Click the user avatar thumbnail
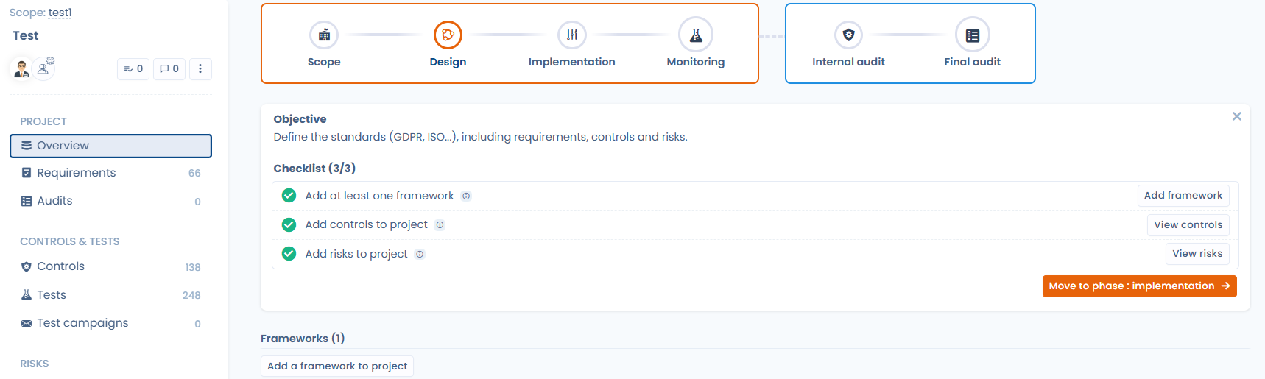Viewport: 1265px width, 379px height. coord(21,69)
